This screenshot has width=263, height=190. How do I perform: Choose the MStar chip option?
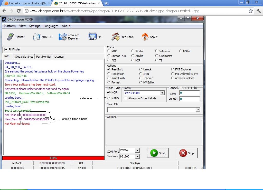[x=180, y=51]
